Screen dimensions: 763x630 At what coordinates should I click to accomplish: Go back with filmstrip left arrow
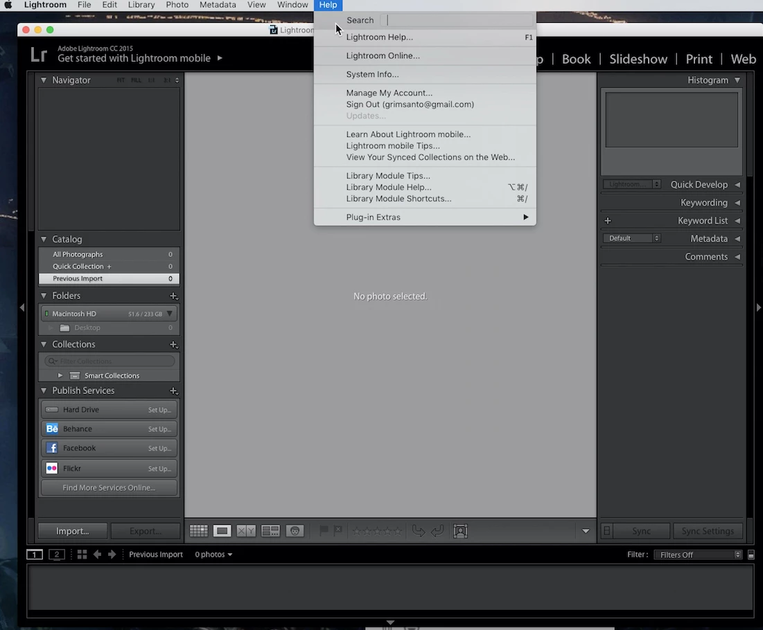click(x=97, y=554)
